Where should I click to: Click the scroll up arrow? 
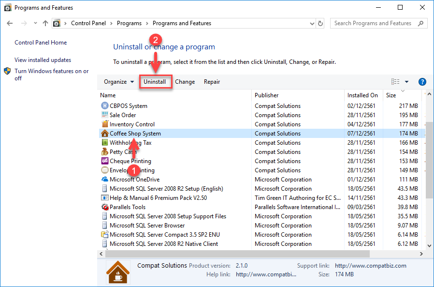429,94
